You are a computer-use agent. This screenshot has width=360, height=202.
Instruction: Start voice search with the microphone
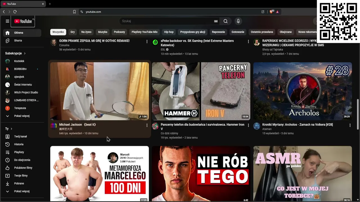238,21
